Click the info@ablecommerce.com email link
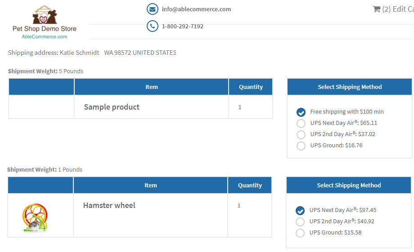This screenshot has width=414, height=252. [x=197, y=9]
